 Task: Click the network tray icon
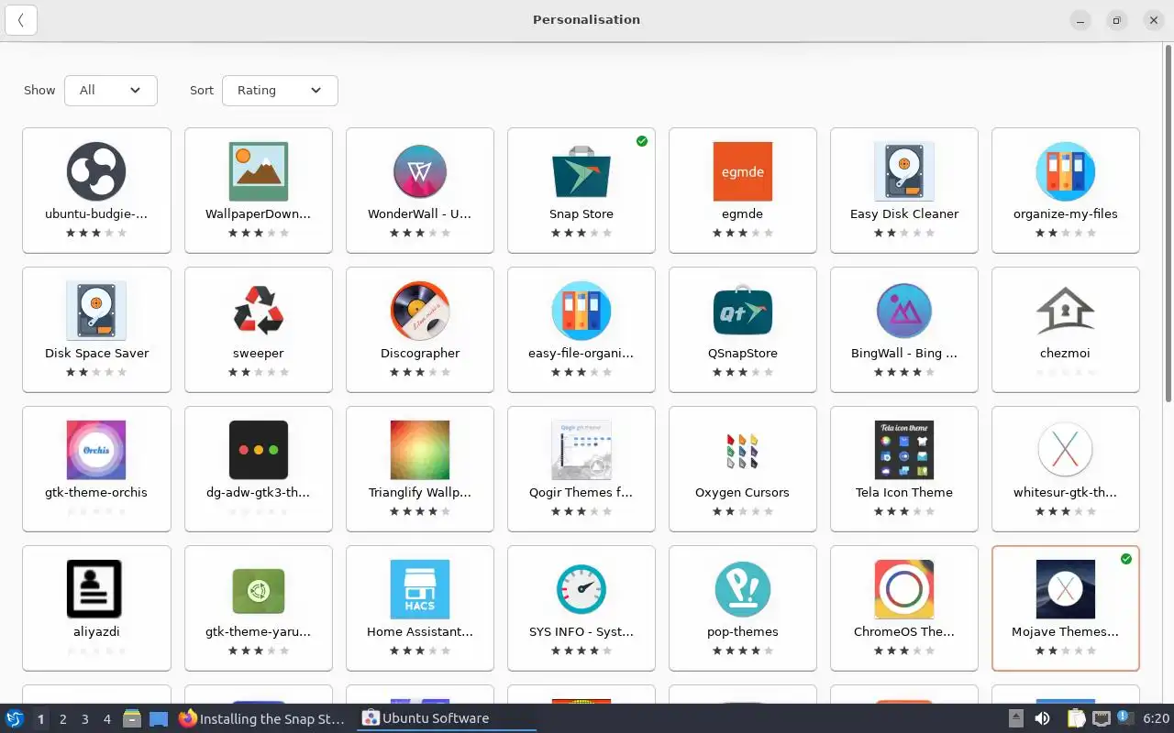click(x=1102, y=718)
